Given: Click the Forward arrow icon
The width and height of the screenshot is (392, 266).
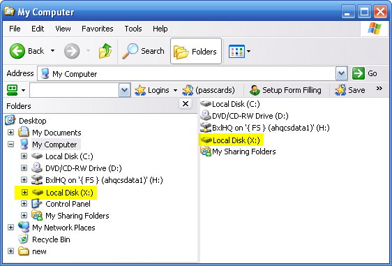Looking at the screenshot, I should coord(72,51).
